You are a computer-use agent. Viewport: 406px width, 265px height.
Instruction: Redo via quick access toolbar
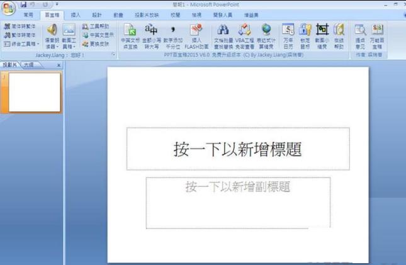45,4
